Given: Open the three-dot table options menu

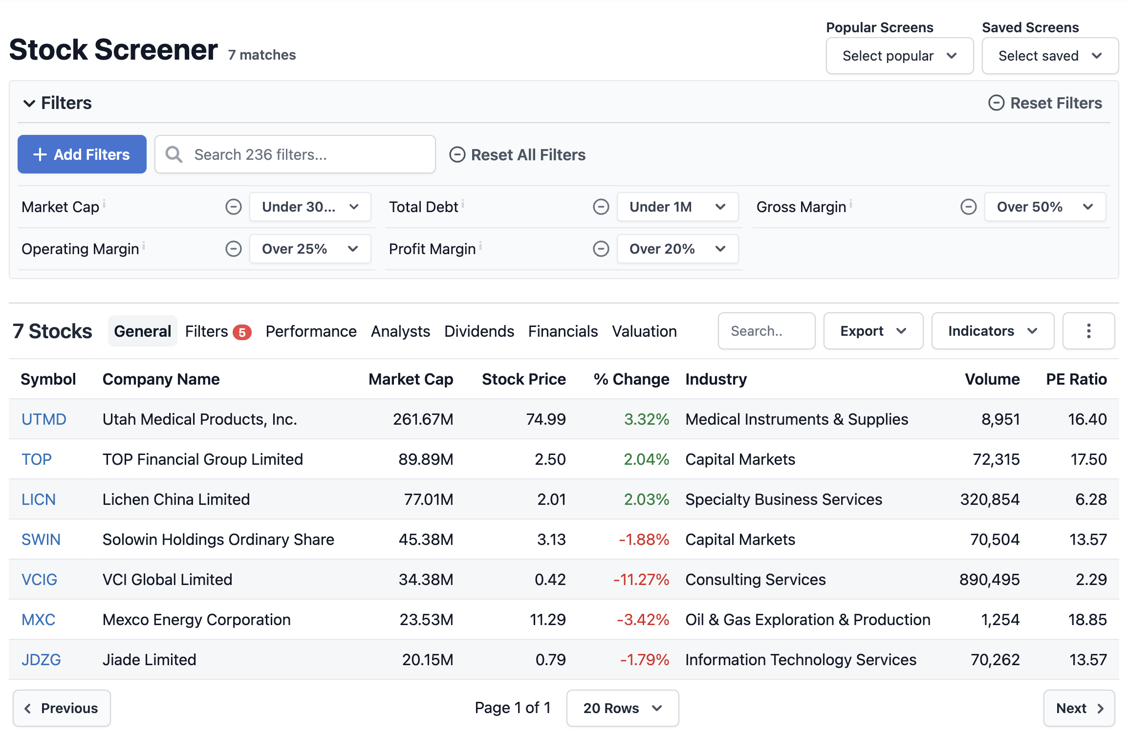Looking at the screenshot, I should tap(1088, 331).
